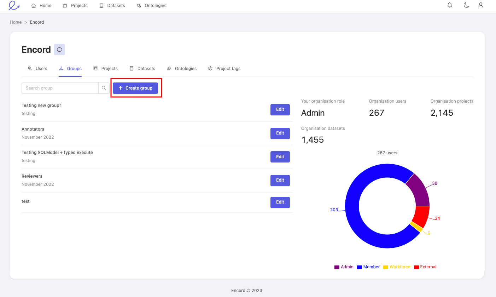Click the Create group button
This screenshot has width=496, height=297.
(135, 88)
